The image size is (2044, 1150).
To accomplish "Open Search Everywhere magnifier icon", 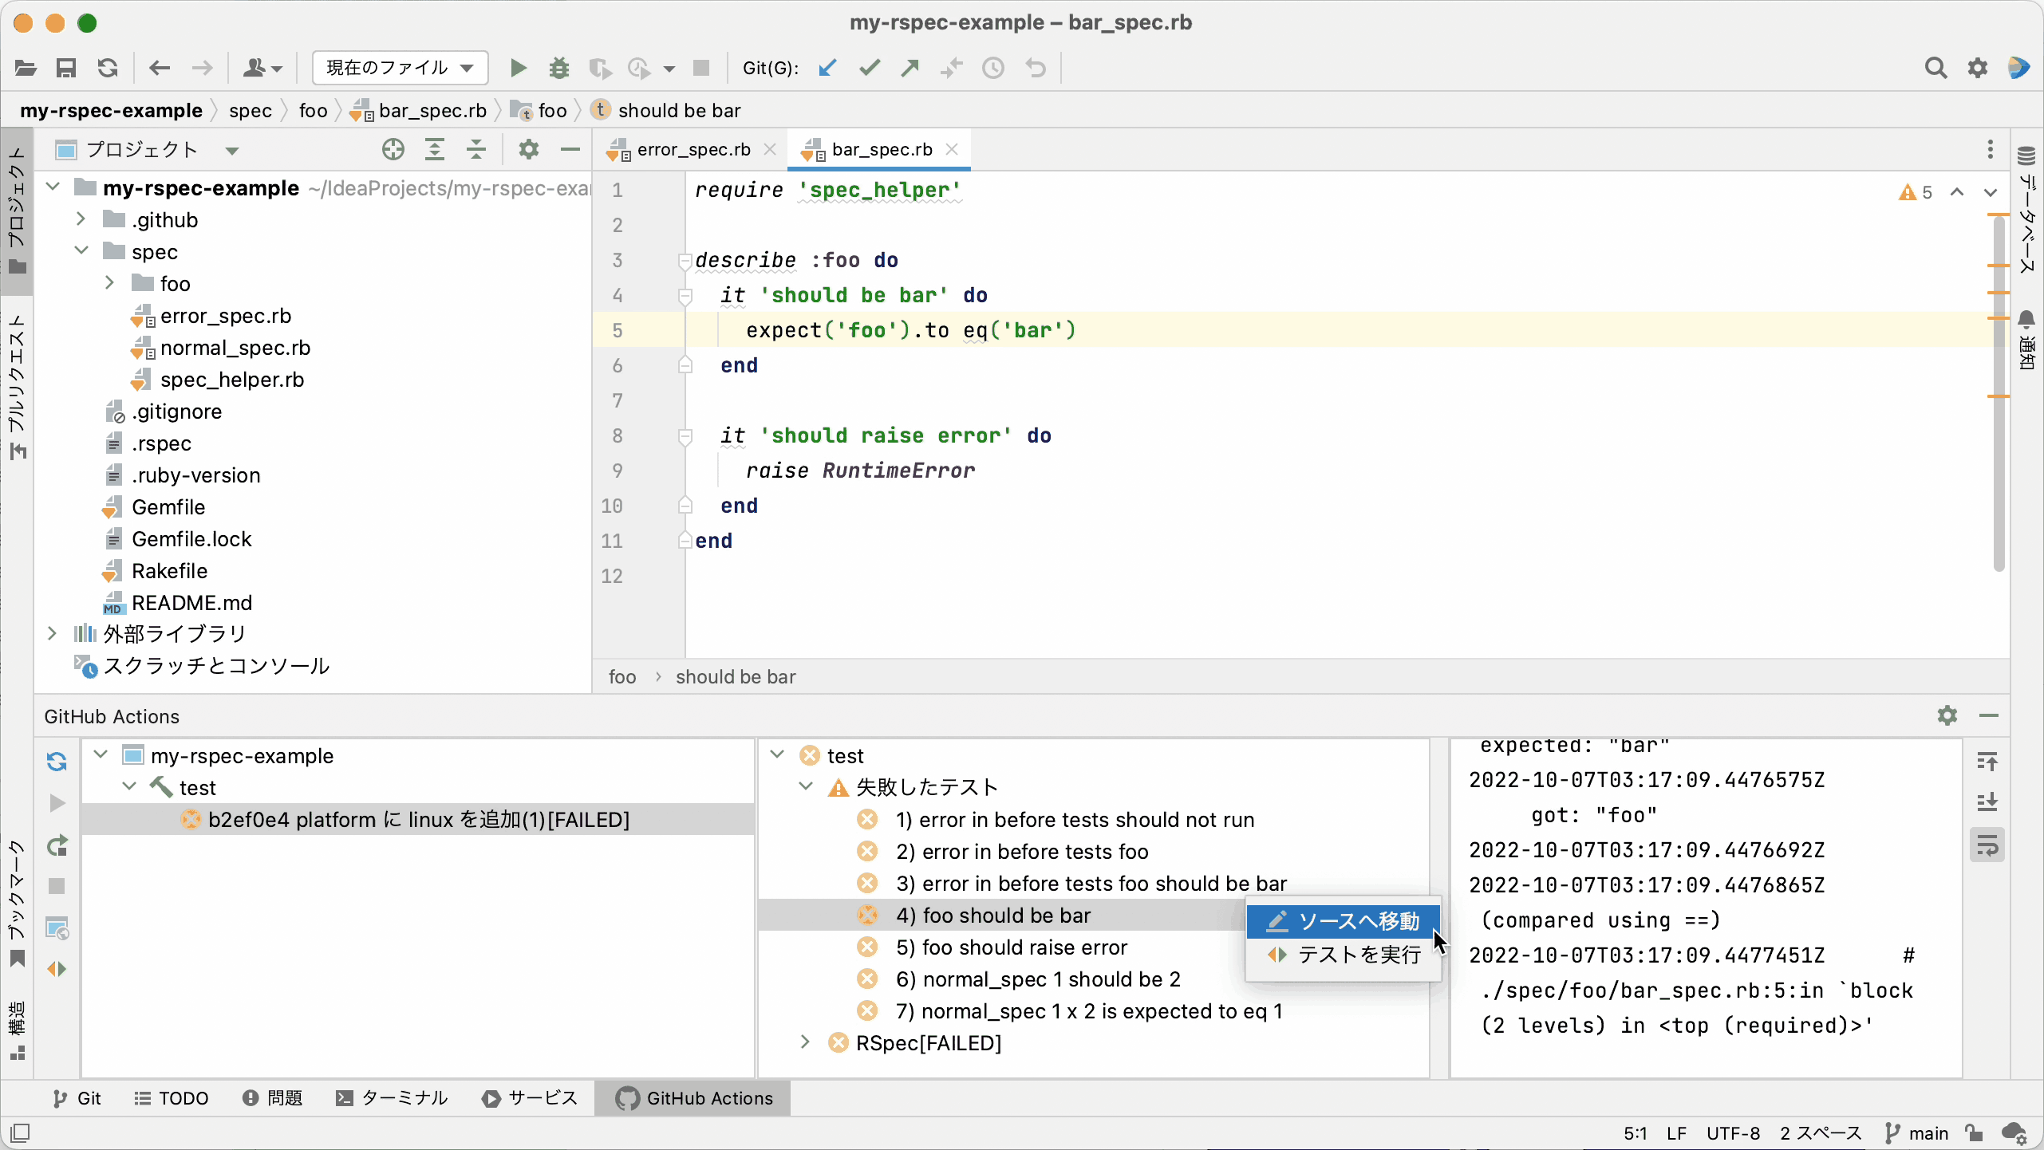I will 1936,68.
